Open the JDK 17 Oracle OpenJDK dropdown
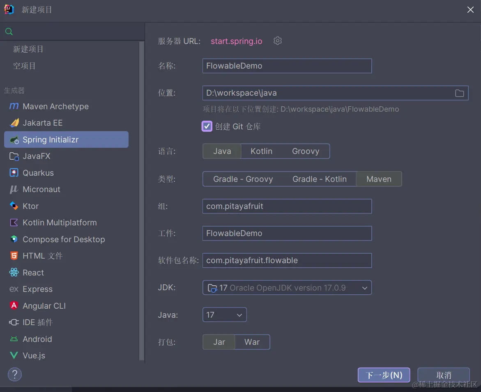 (x=287, y=288)
